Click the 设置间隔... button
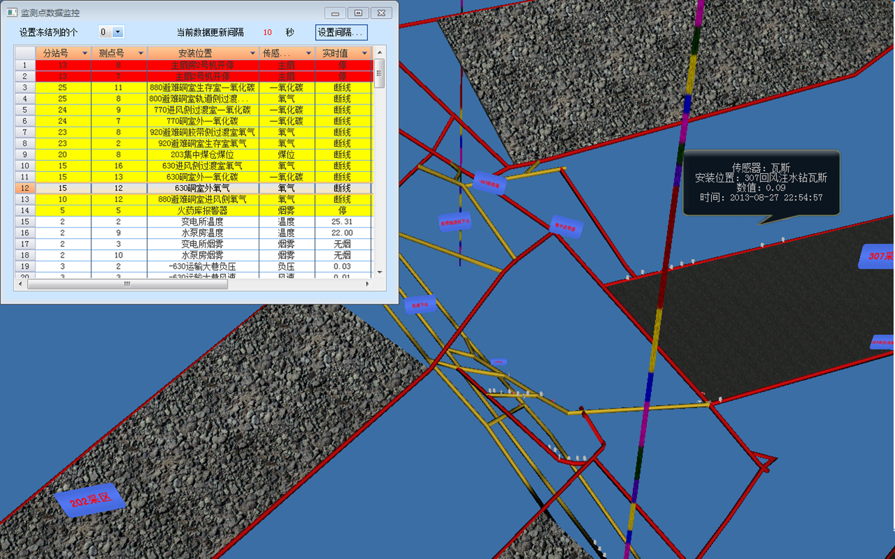The height and width of the screenshot is (559, 895). tap(341, 32)
